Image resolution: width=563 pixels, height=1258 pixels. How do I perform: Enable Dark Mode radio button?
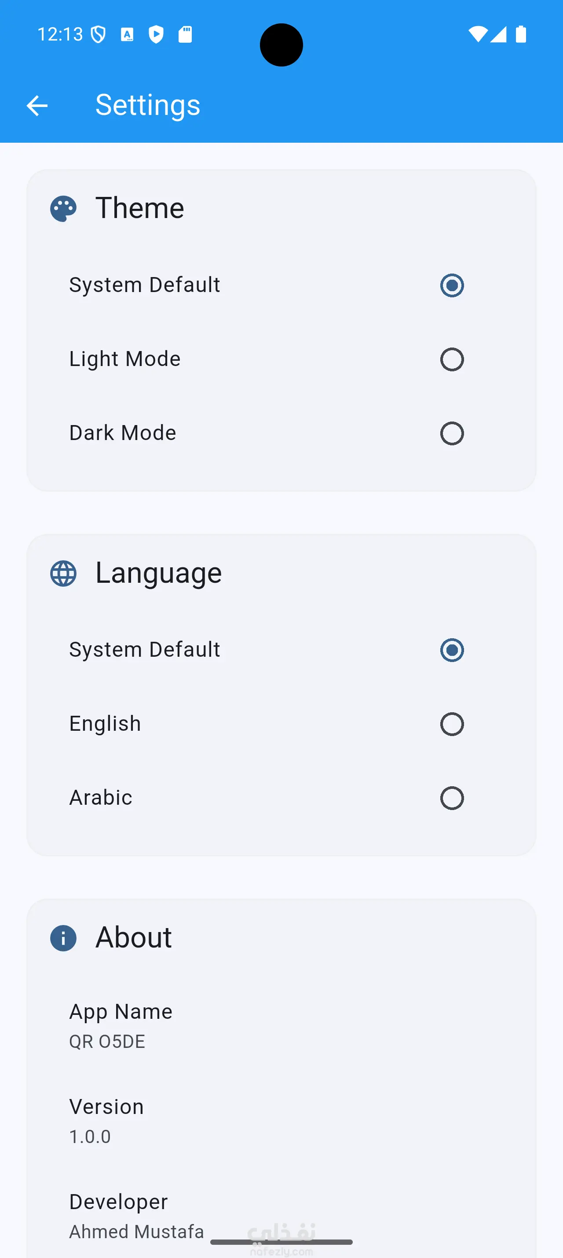[x=452, y=433]
